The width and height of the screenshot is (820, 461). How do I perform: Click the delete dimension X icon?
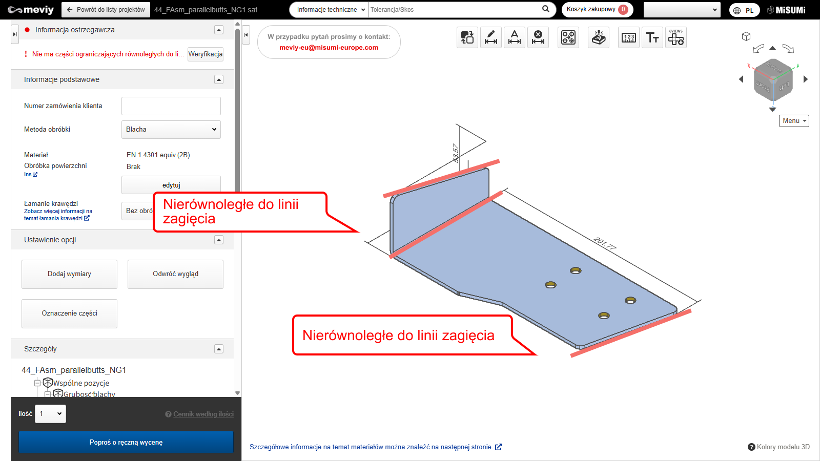538,37
